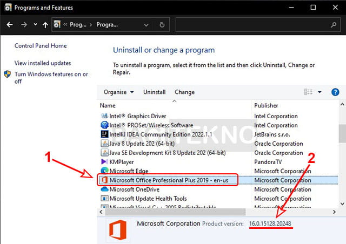
Task: Click Programs and Features title bar icon
Action: (x=8, y=8)
